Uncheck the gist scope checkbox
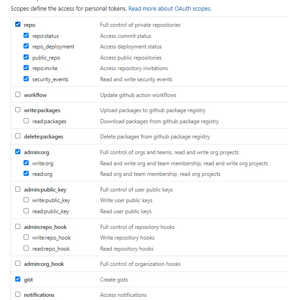Screen dimensions: 288x300 pos(18,279)
